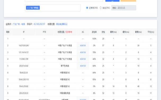Screen dimensions: 161x100
Task: Click 中国/广东/广州/电信 location in 14.215.83.245 row
Action: click(x=65, y=46)
